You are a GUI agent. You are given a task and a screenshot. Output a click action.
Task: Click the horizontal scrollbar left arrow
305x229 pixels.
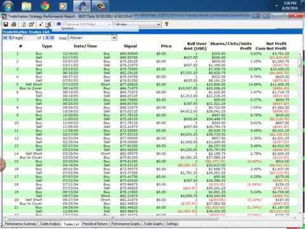click(x=5, y=218)
